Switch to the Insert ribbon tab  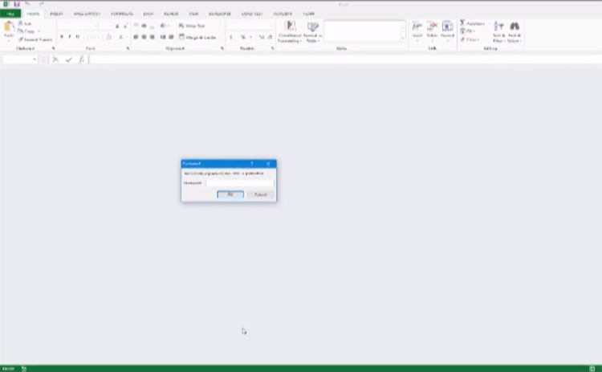(56, 14)
